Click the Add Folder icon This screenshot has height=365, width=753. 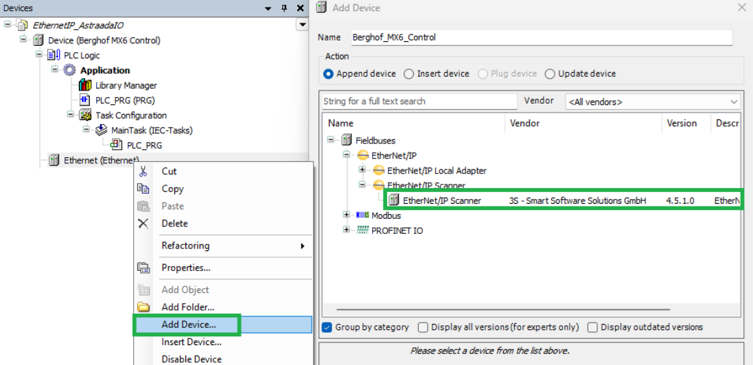tap(143, 307)
